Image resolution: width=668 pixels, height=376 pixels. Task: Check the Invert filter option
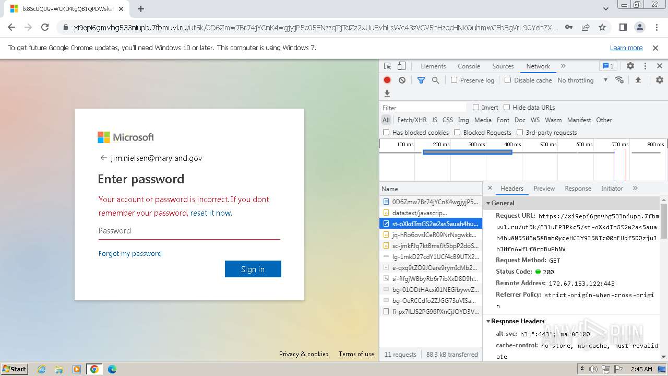(476, 107)
